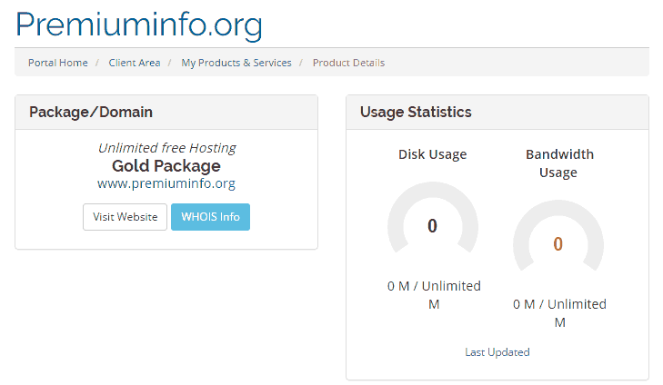Click the Visit Website button
The image size is (663, 385).
click(126, 217)
